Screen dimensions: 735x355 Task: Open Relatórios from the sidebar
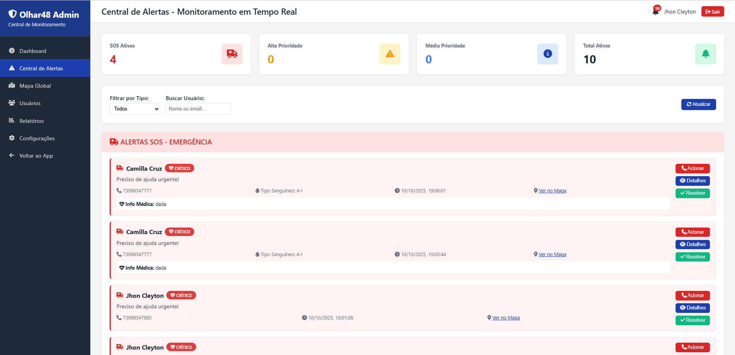click(x=32, y=121)
